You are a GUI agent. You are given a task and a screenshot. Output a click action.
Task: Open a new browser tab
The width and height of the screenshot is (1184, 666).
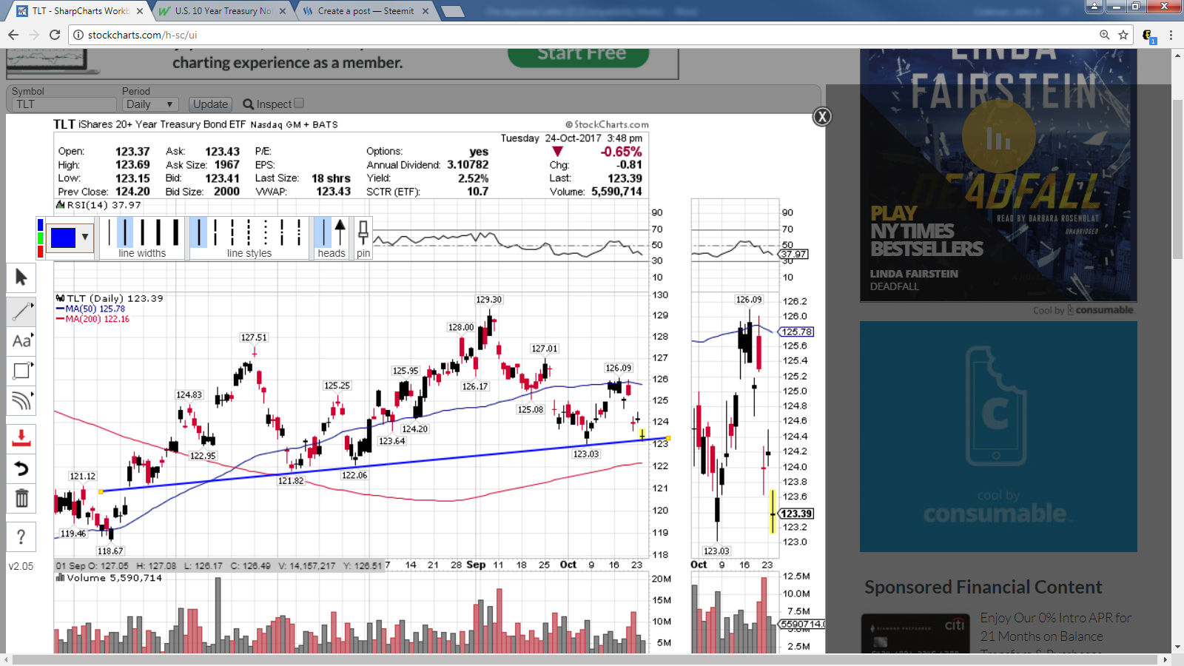click(452, 11)
